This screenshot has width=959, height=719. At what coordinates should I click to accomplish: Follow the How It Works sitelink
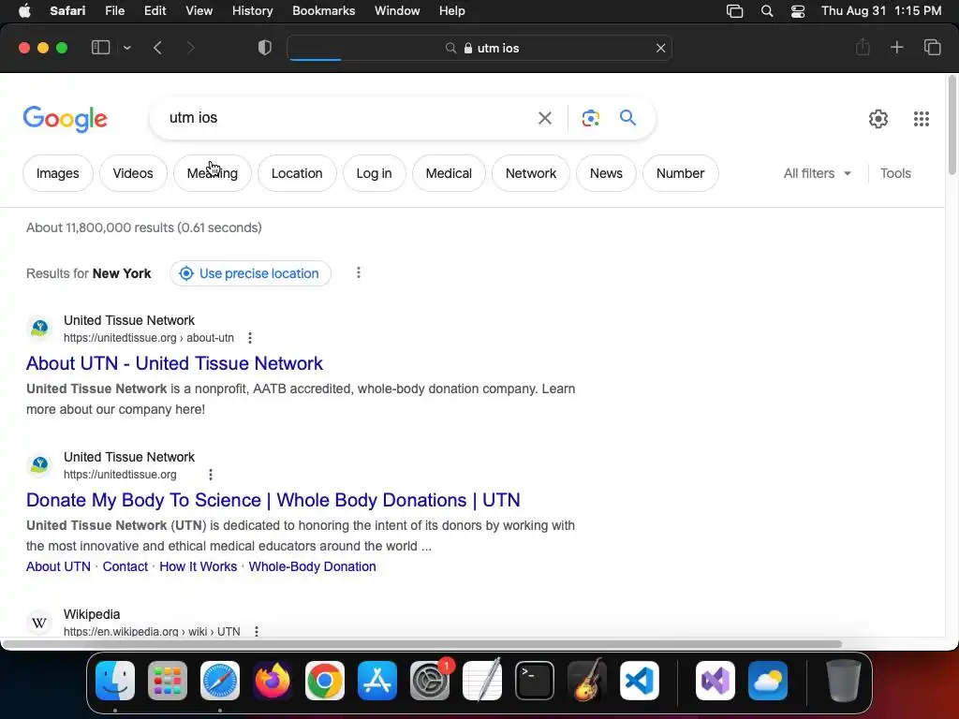(199, 566)
